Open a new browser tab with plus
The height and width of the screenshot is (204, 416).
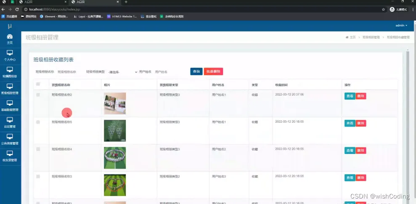tap(126, 2)
